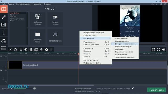Toggle top overlay track visibility eye
Image resolution: width=168 pixels, height=94 pixels.
pyautogui.click(x=1, y=56)
